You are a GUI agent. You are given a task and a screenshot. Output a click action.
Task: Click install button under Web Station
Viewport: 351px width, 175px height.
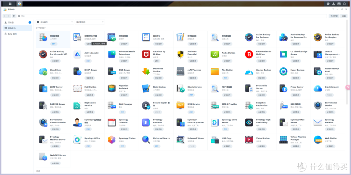330,146
